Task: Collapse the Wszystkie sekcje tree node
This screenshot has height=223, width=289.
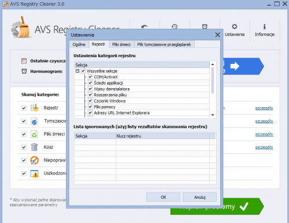Action: pyautogui.click(x=77, y=71)
